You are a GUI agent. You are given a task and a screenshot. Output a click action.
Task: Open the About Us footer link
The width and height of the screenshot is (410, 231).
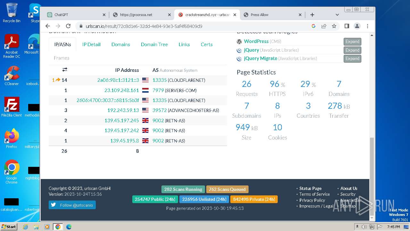(x=349, y=188)
